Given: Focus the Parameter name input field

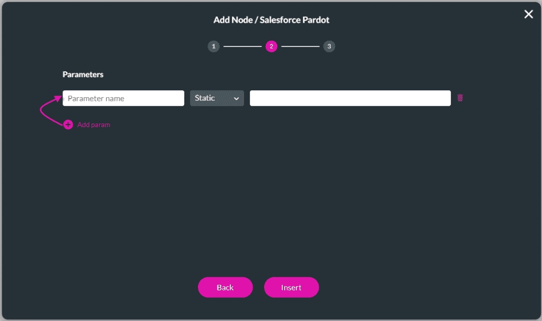Looking at the screenshot, I should click(x=123, y=98).
